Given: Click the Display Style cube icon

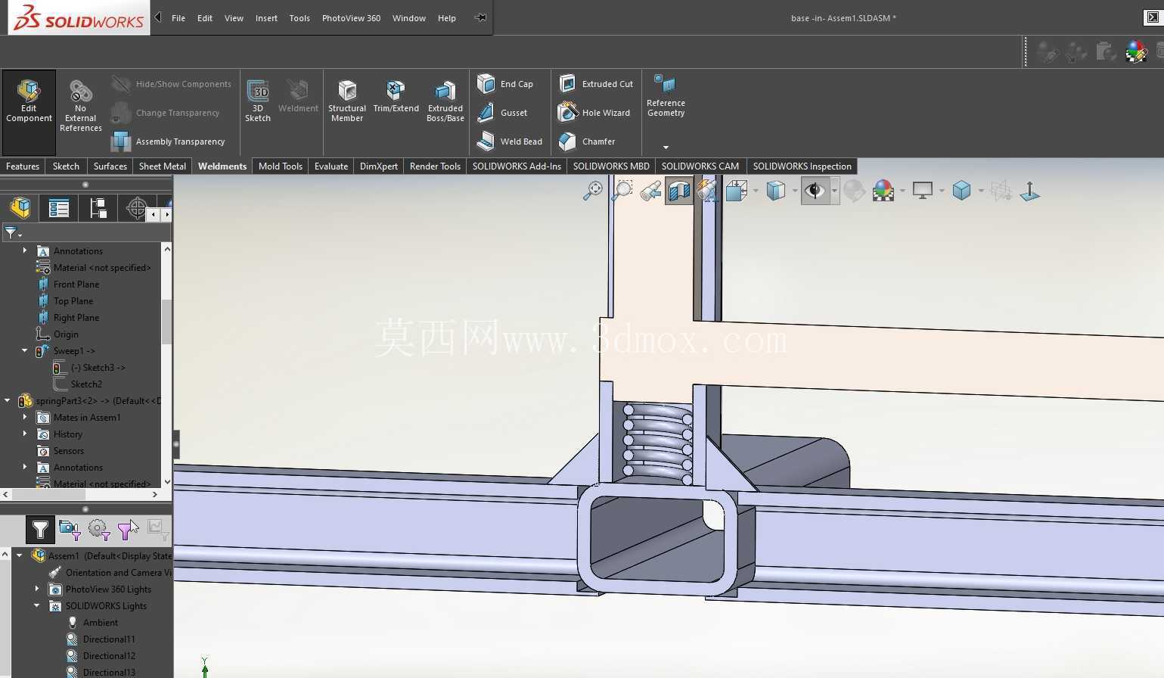Looking at the screenshot, I should point(775,191).
